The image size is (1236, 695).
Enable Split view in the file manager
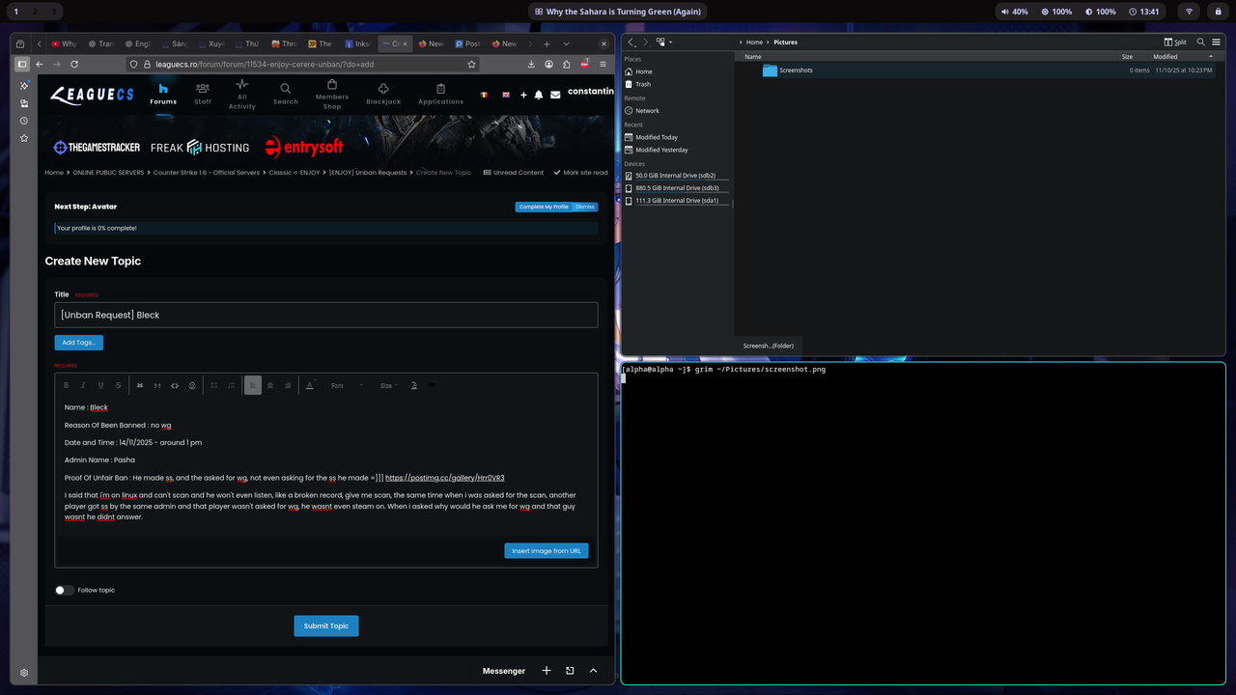(1174, 42)
